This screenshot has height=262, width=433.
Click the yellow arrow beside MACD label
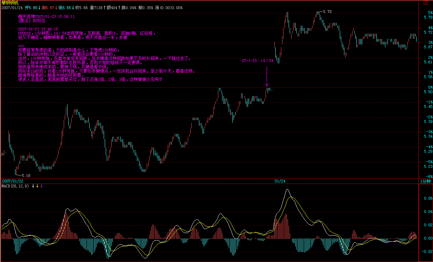pyautogui.click(x=37, y=186)
